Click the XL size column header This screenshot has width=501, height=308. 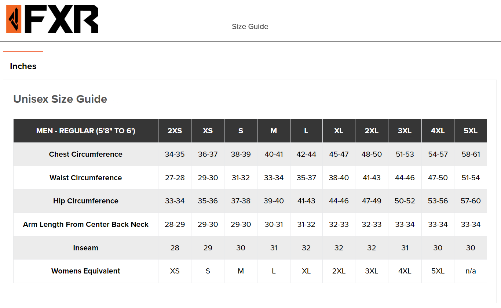coord(339,131)
